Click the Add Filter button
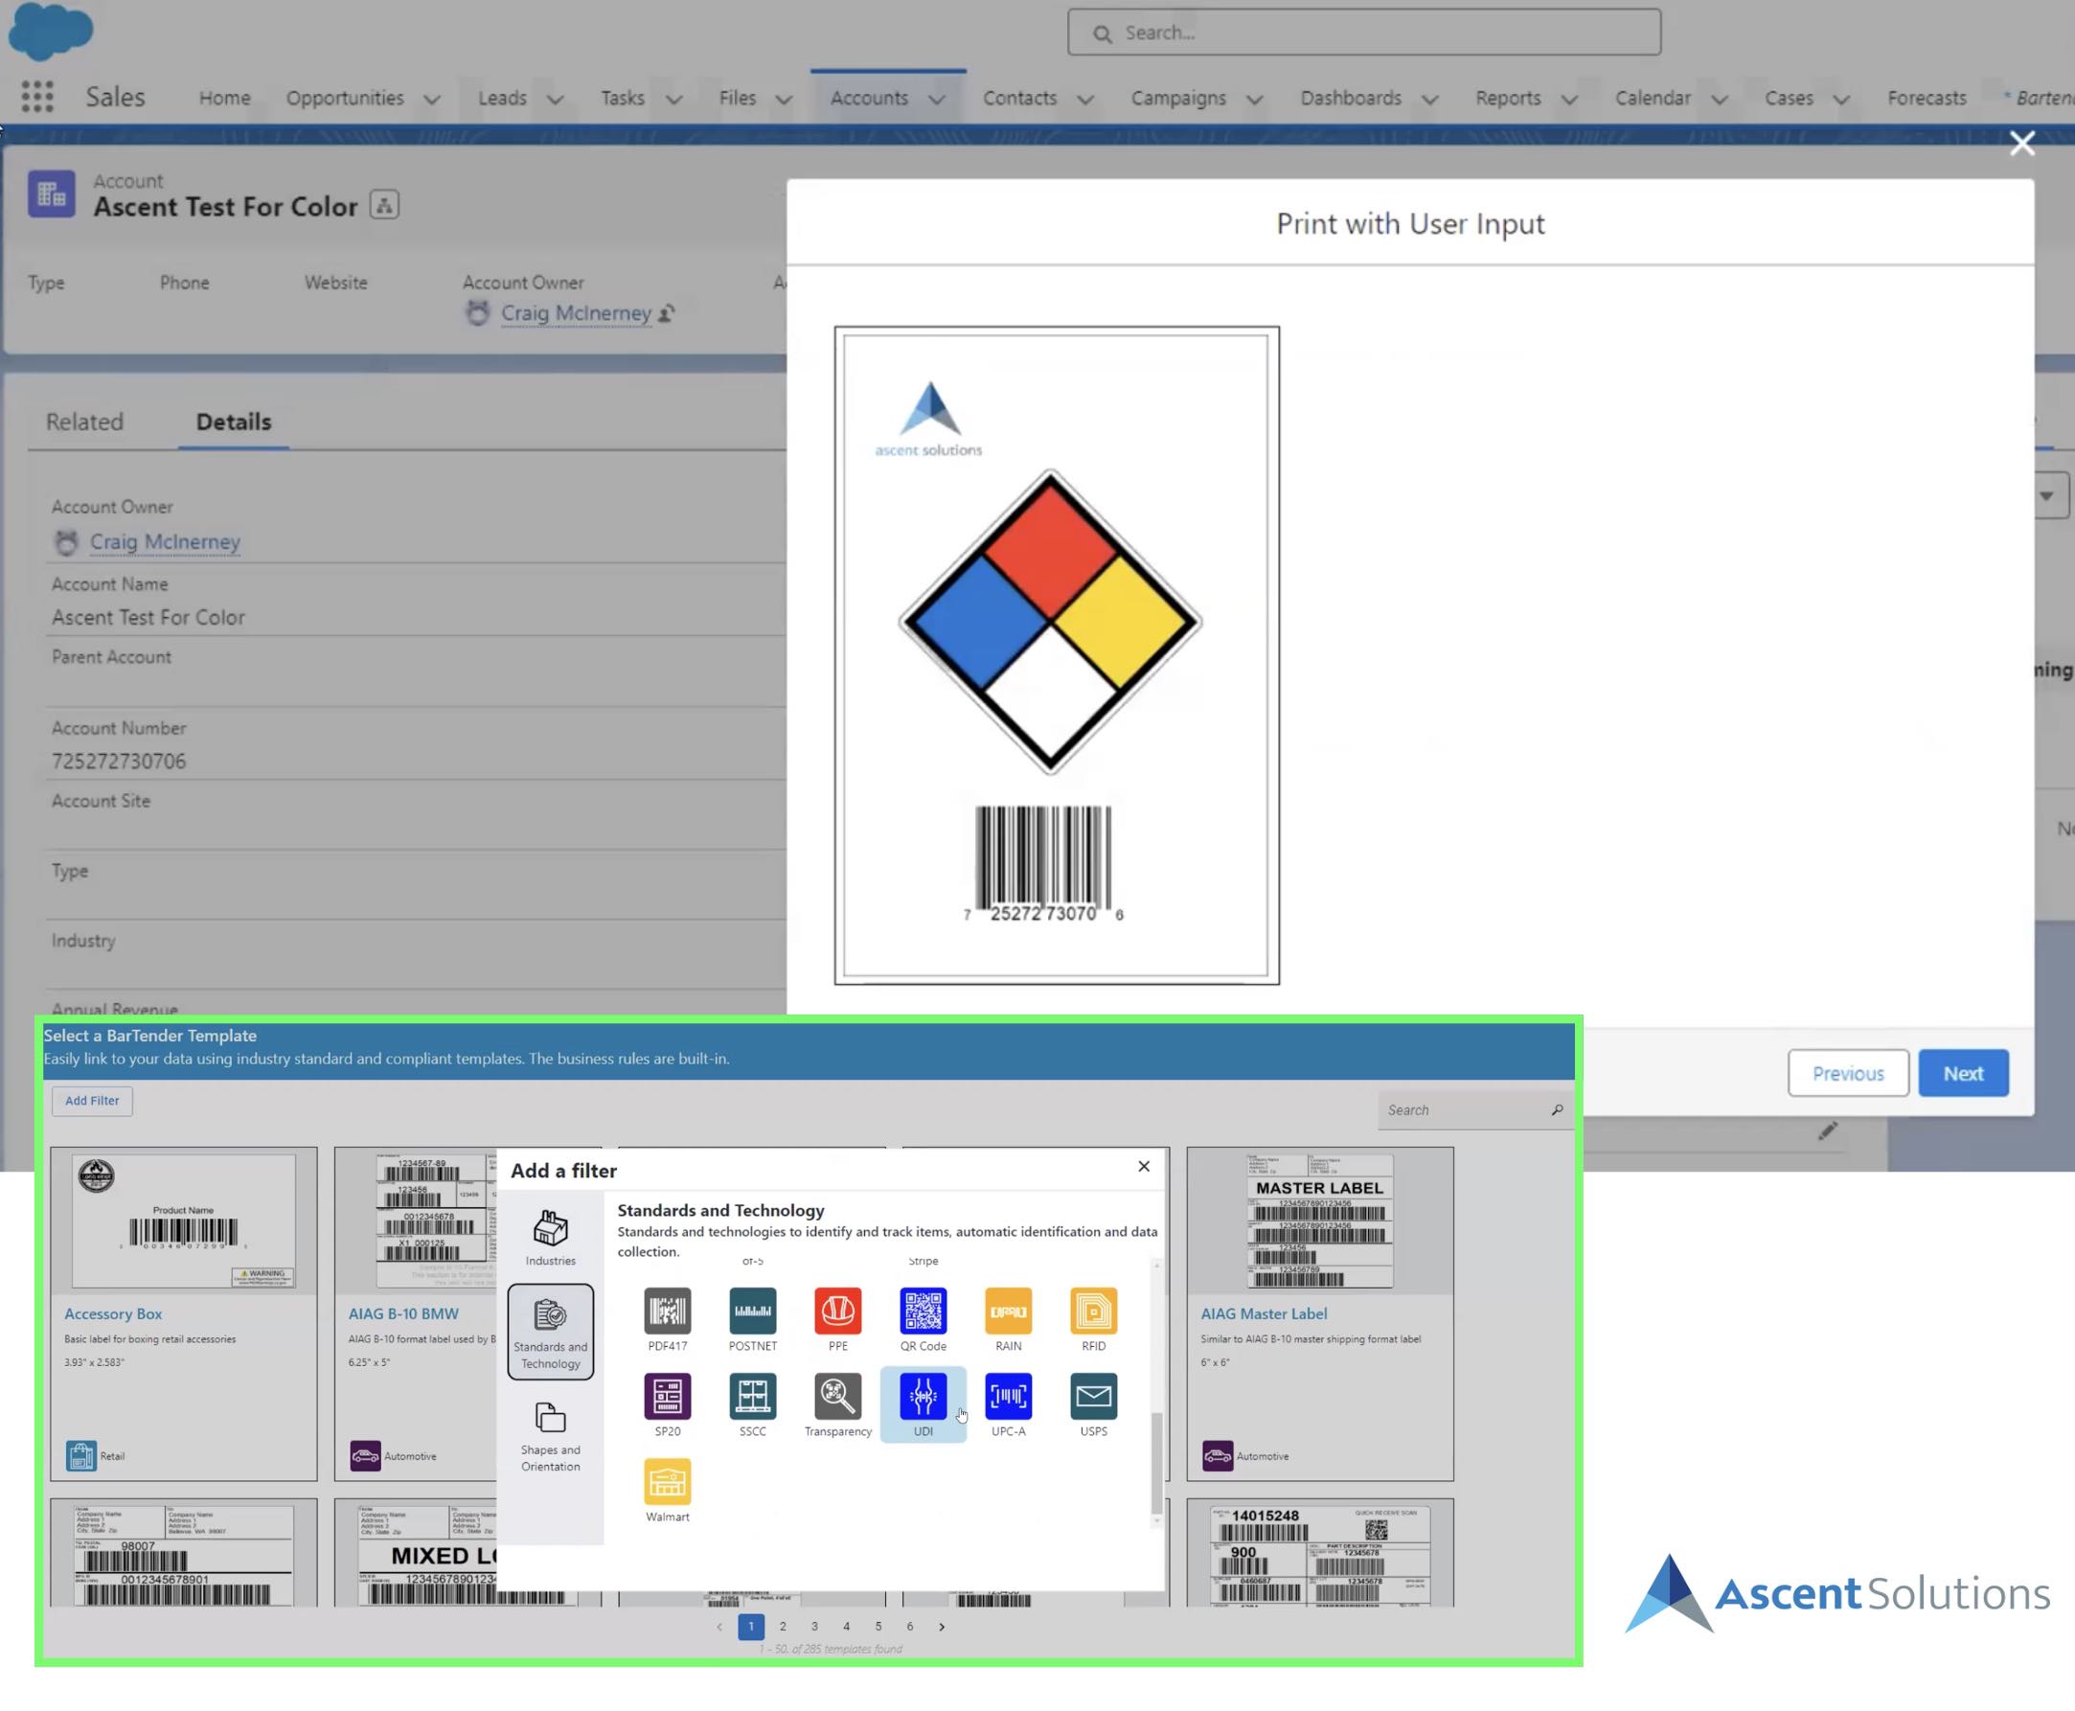This screenshot has width=2075, height=1711. tap(92, 1101)
